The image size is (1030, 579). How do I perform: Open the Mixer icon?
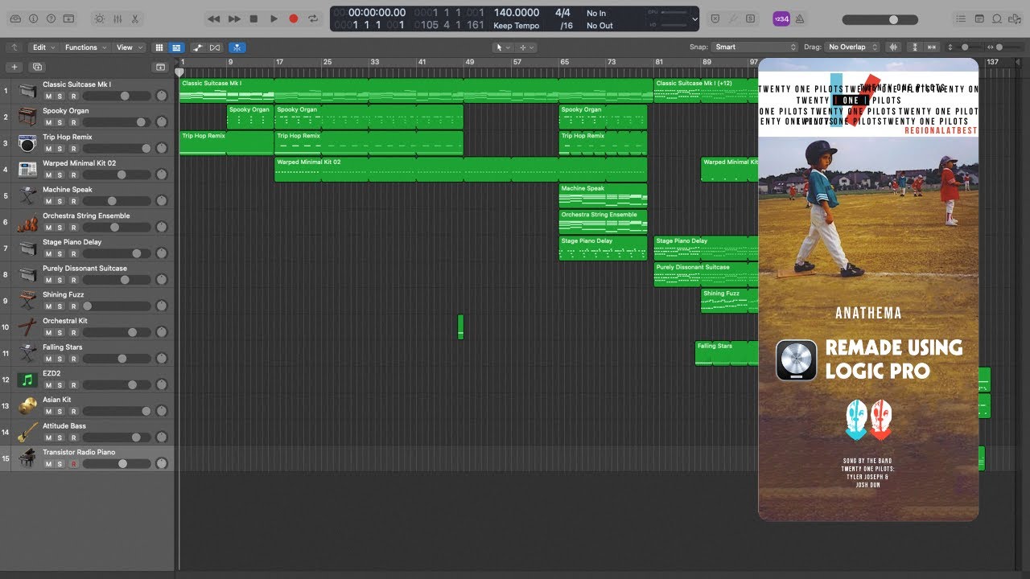pos(117,18)
